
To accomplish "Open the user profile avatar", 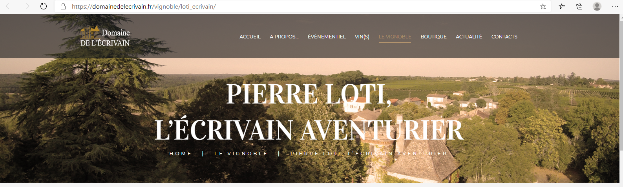I will coord(597,6).
